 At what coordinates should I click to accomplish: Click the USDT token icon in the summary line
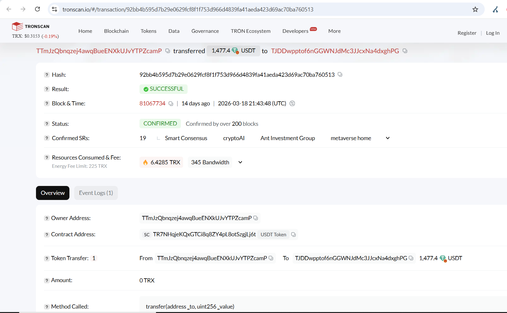[x=235, y=51]
